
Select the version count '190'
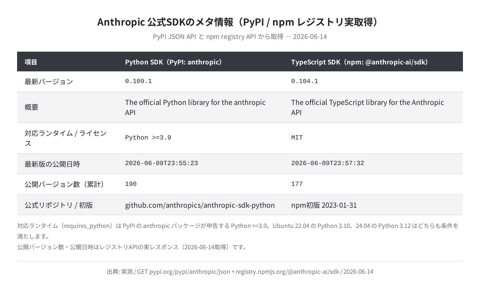coord(131,184)
